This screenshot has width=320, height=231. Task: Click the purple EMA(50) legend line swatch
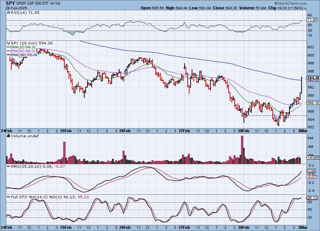[9, 51]
